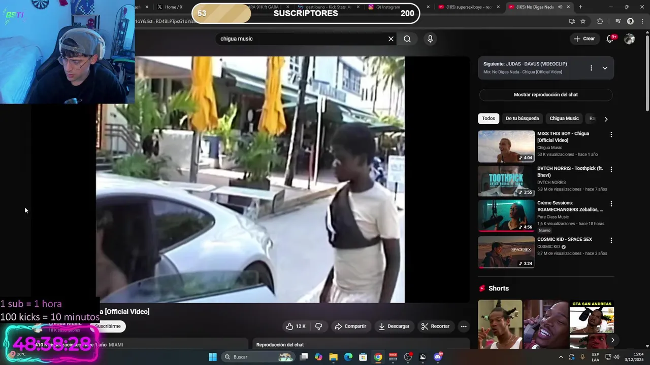Open Discord from the taskbar
The width and height of the screenshot is (650, 365).
pos(438,357)
